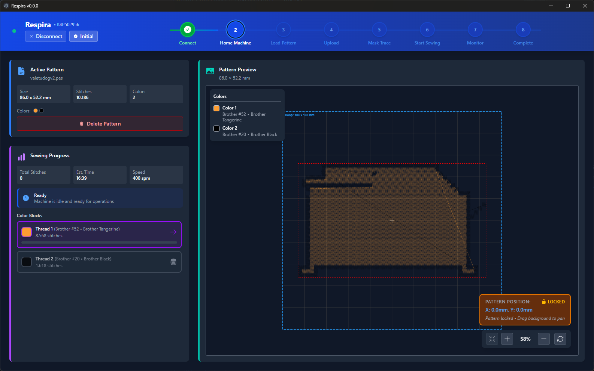Screen dimensions: 594x371
Task: Click the Pattern Preview image icon
Action: point(210,71)
